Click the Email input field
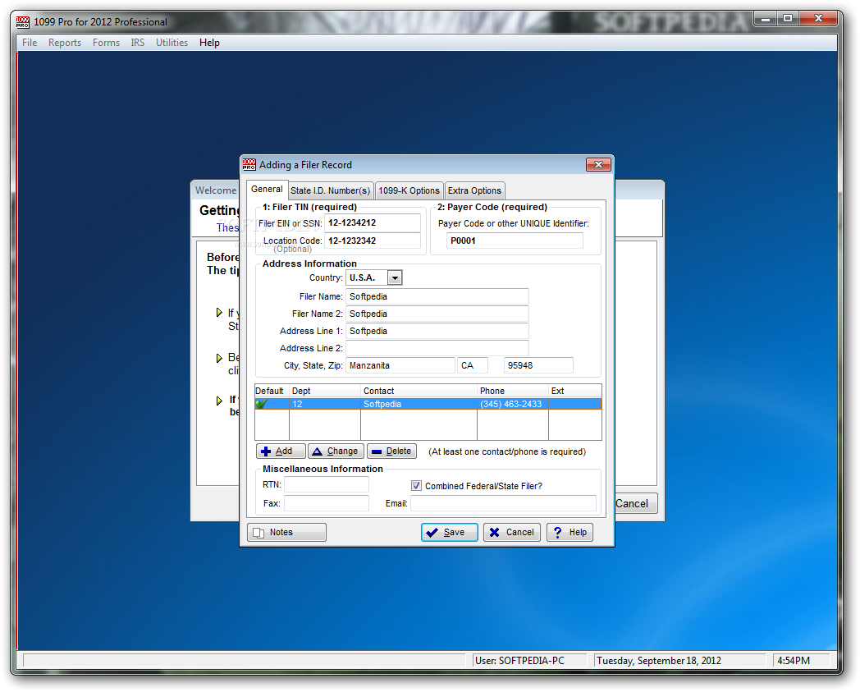Viewport: 860px width, 692px height. pyautogui.click(x=503, y=503)
